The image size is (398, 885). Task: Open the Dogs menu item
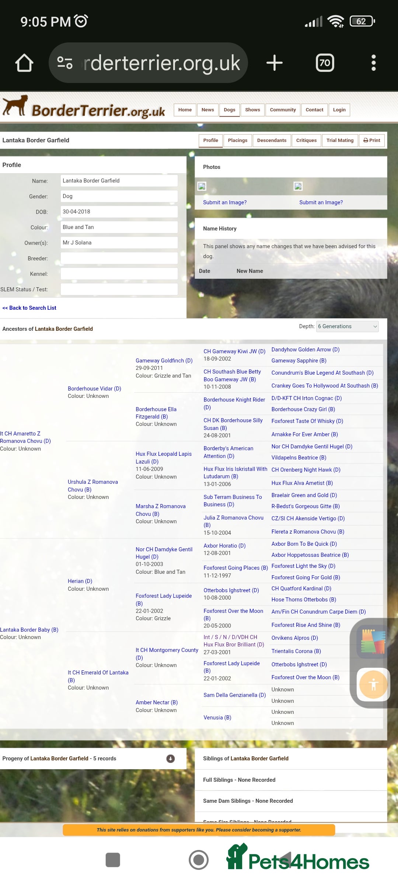229,110
